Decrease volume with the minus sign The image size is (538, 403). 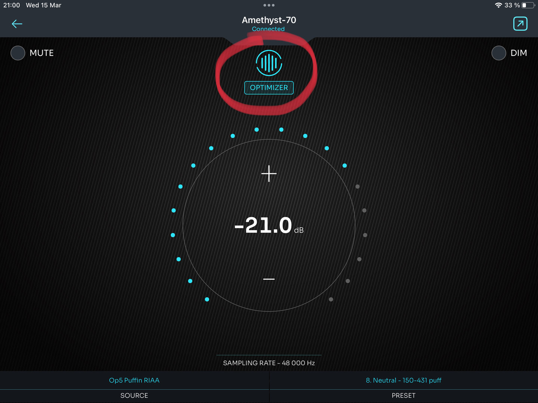click(269, 279)
